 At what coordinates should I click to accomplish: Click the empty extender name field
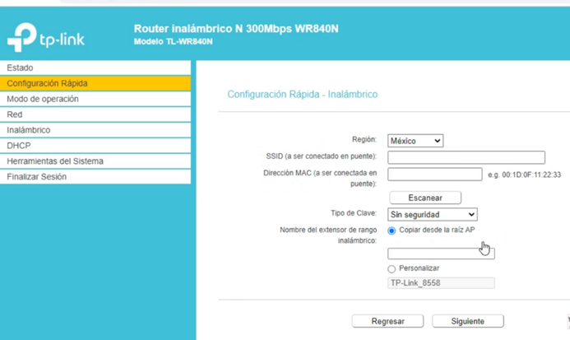441,254
